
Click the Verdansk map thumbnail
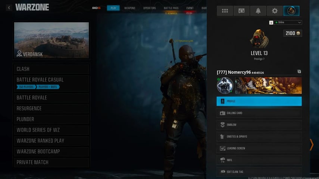tap(51, 40)
